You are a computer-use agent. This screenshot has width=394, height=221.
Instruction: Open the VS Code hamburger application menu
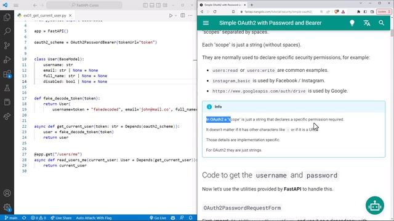(16, 5)
